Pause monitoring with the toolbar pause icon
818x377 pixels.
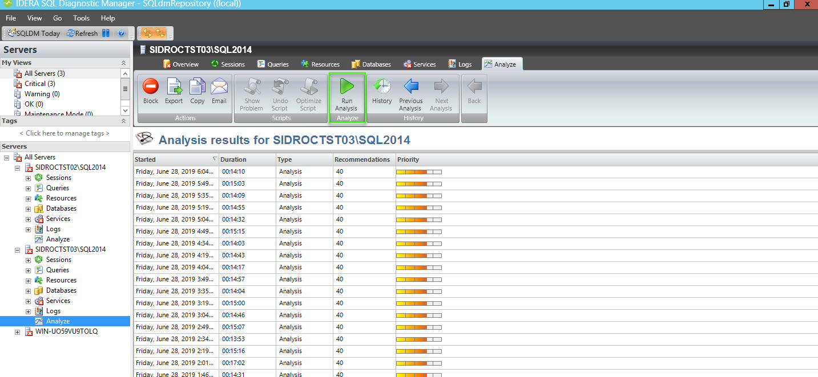pyautogui.click(x=106, y=34)
